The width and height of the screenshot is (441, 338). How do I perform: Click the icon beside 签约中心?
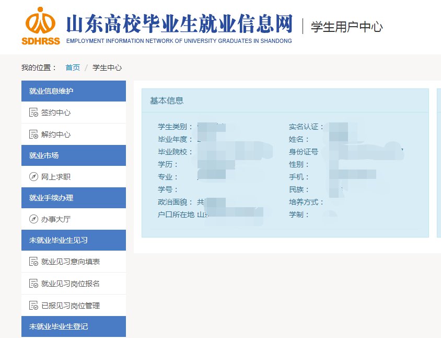coord(33,112)
